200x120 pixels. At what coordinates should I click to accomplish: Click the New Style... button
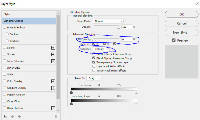(182, 33)
